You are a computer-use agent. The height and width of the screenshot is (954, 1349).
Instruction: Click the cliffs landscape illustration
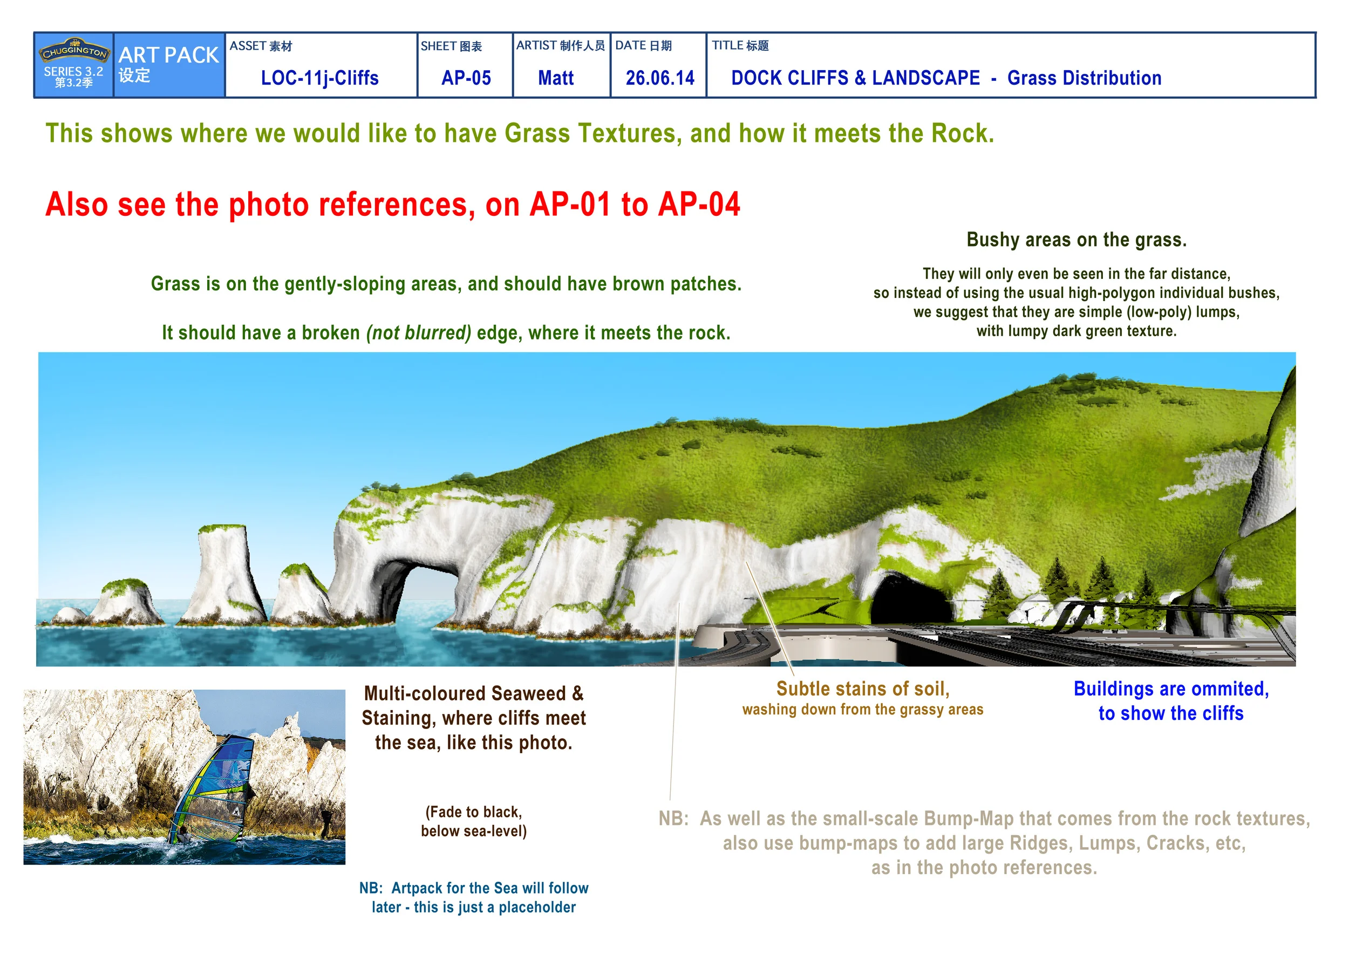tap(666, 509)
